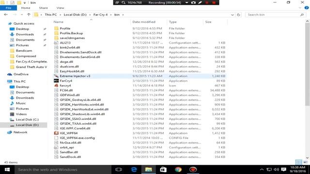This screenshot has height=174, width=310.
Task: Open Downloads under Quick access
Action: click(x=25, y=34)
